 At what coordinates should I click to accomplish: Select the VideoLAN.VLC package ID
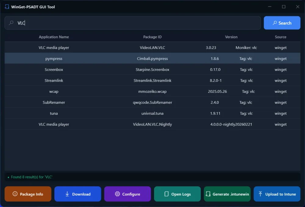(x=152, y=47)
